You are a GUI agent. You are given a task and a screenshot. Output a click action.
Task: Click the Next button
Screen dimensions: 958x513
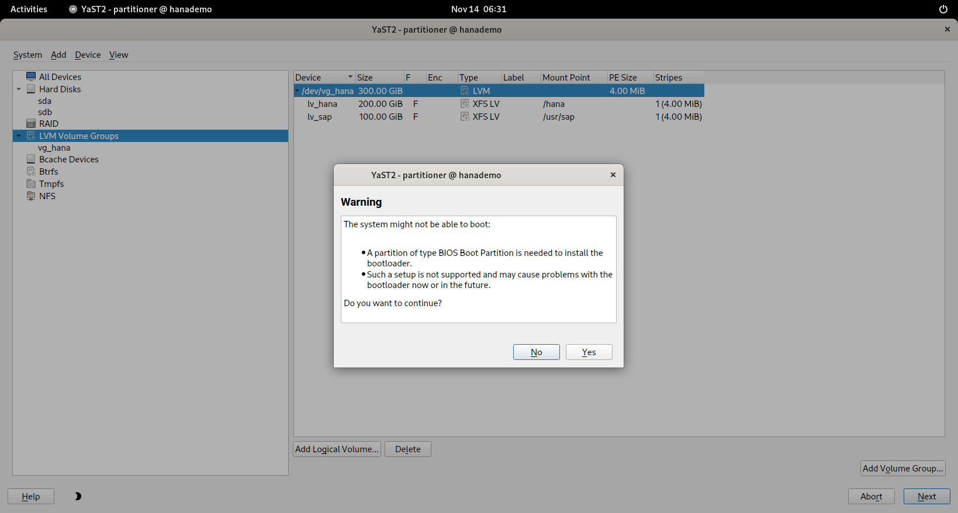[927, 496]
